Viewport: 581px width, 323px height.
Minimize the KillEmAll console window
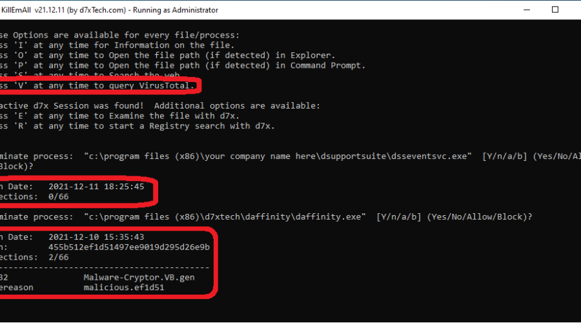(x=527, y=10)
